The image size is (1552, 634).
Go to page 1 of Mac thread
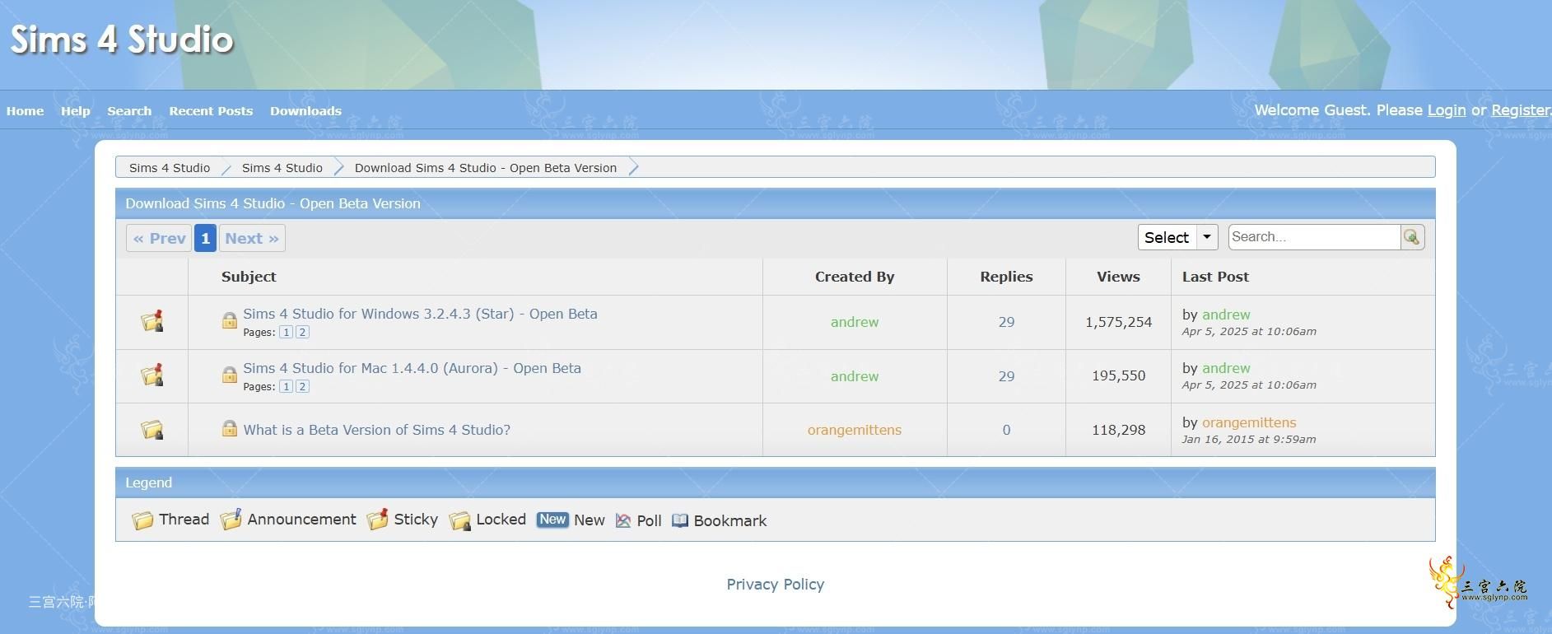coord(286,386)
